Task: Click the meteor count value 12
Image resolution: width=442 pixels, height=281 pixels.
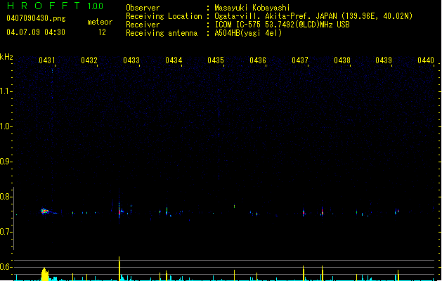Action: tap(102, 32)
